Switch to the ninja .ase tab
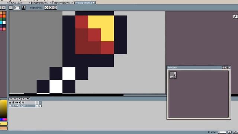238x134 pixels. [x=20, y=3]
